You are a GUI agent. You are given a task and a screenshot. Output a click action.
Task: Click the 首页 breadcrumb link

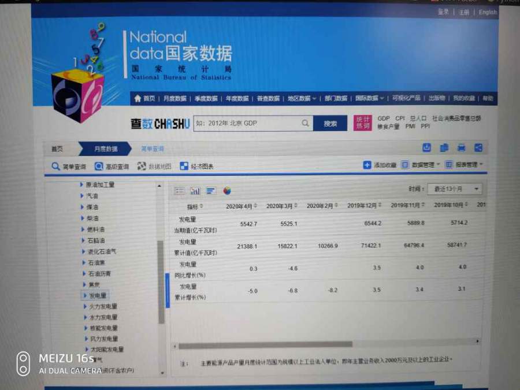click(x=57, y=149)
